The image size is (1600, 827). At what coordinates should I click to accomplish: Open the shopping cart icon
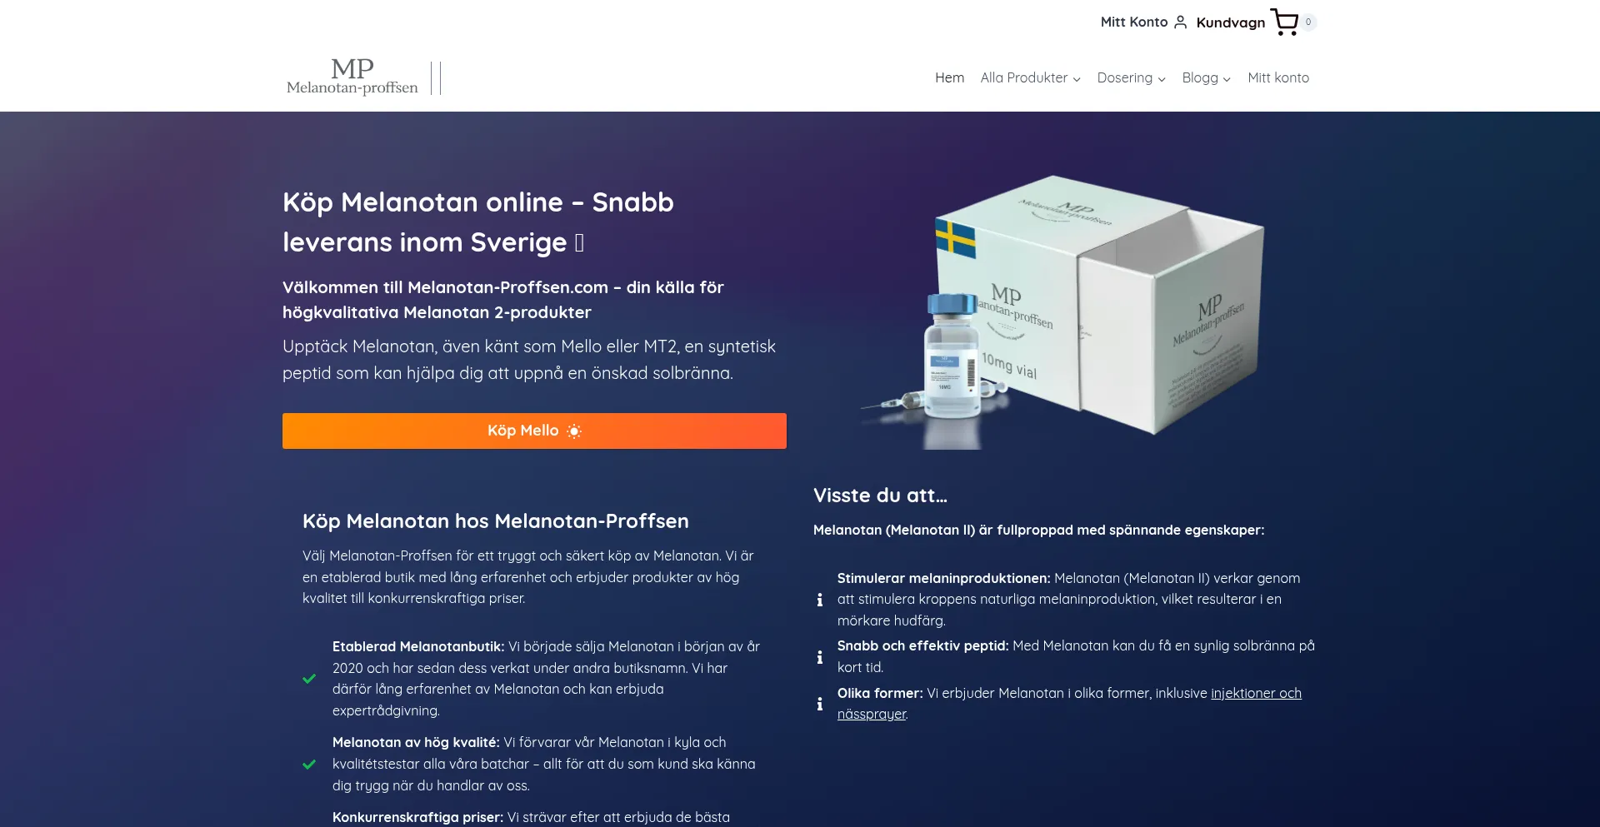pos(1284,22)
